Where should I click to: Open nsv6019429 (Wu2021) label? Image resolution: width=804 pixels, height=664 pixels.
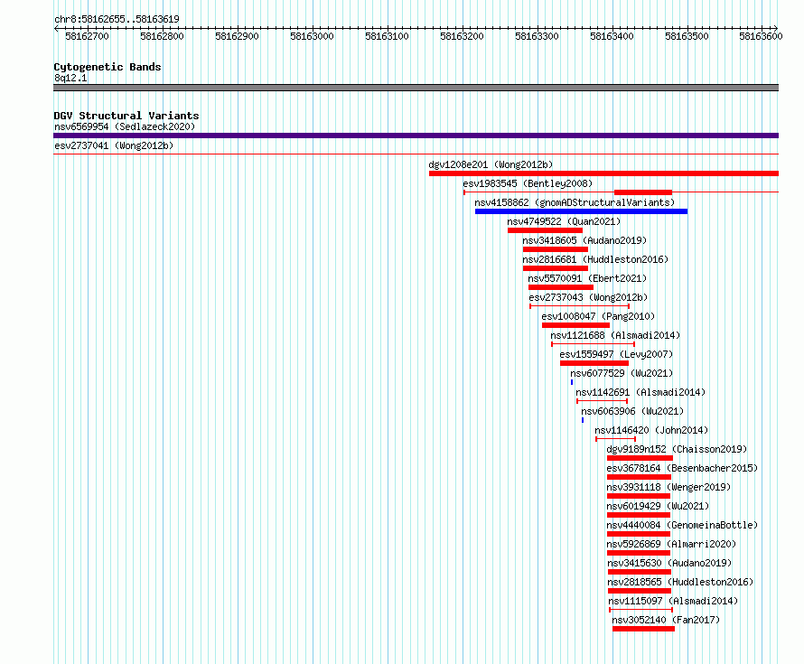pos(658,506)
